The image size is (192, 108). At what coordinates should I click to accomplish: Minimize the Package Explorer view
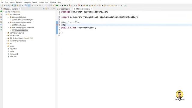pos(51,9)
